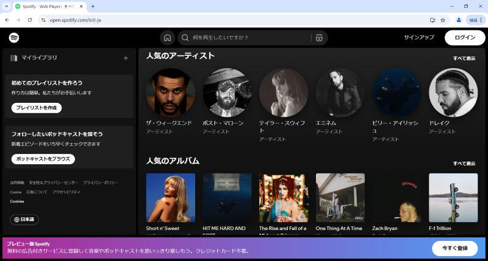The width and height of the screenshot is (488, 261).
Task: Open ザ・ウィークエンド artist photo
Action: 171,93
